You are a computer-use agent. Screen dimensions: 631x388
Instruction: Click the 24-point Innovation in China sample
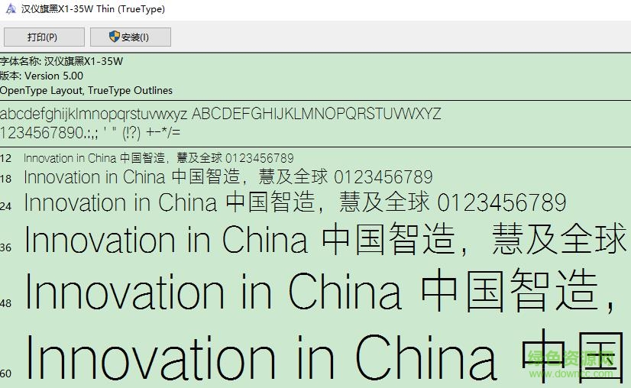click(x=296, y=202)
